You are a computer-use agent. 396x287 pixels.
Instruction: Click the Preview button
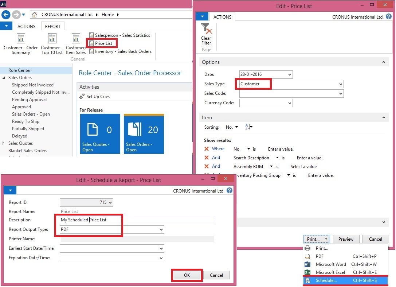[346, 239]
